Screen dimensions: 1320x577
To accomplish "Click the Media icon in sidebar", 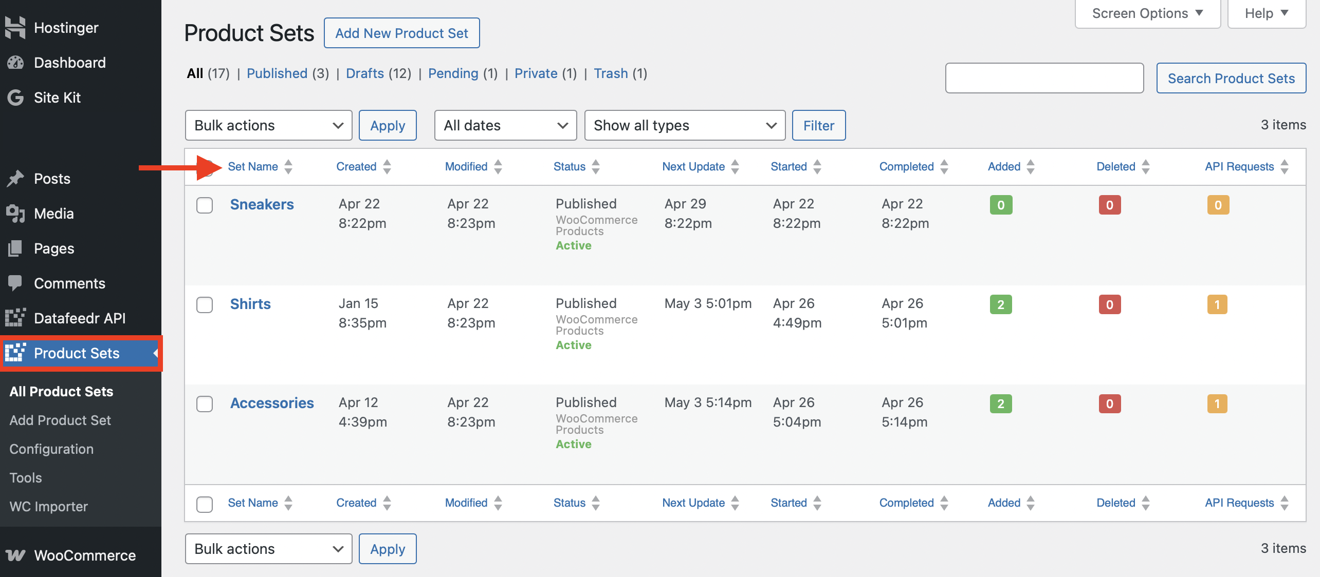I will 15,214.
